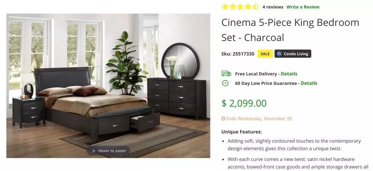Click the orange clock icon beside the sale end date
373x171 pixels.
223,119
